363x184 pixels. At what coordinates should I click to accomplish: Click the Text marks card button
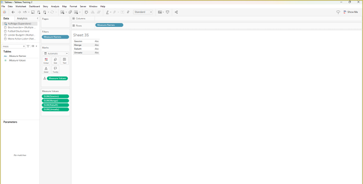(x=65, y=61)
